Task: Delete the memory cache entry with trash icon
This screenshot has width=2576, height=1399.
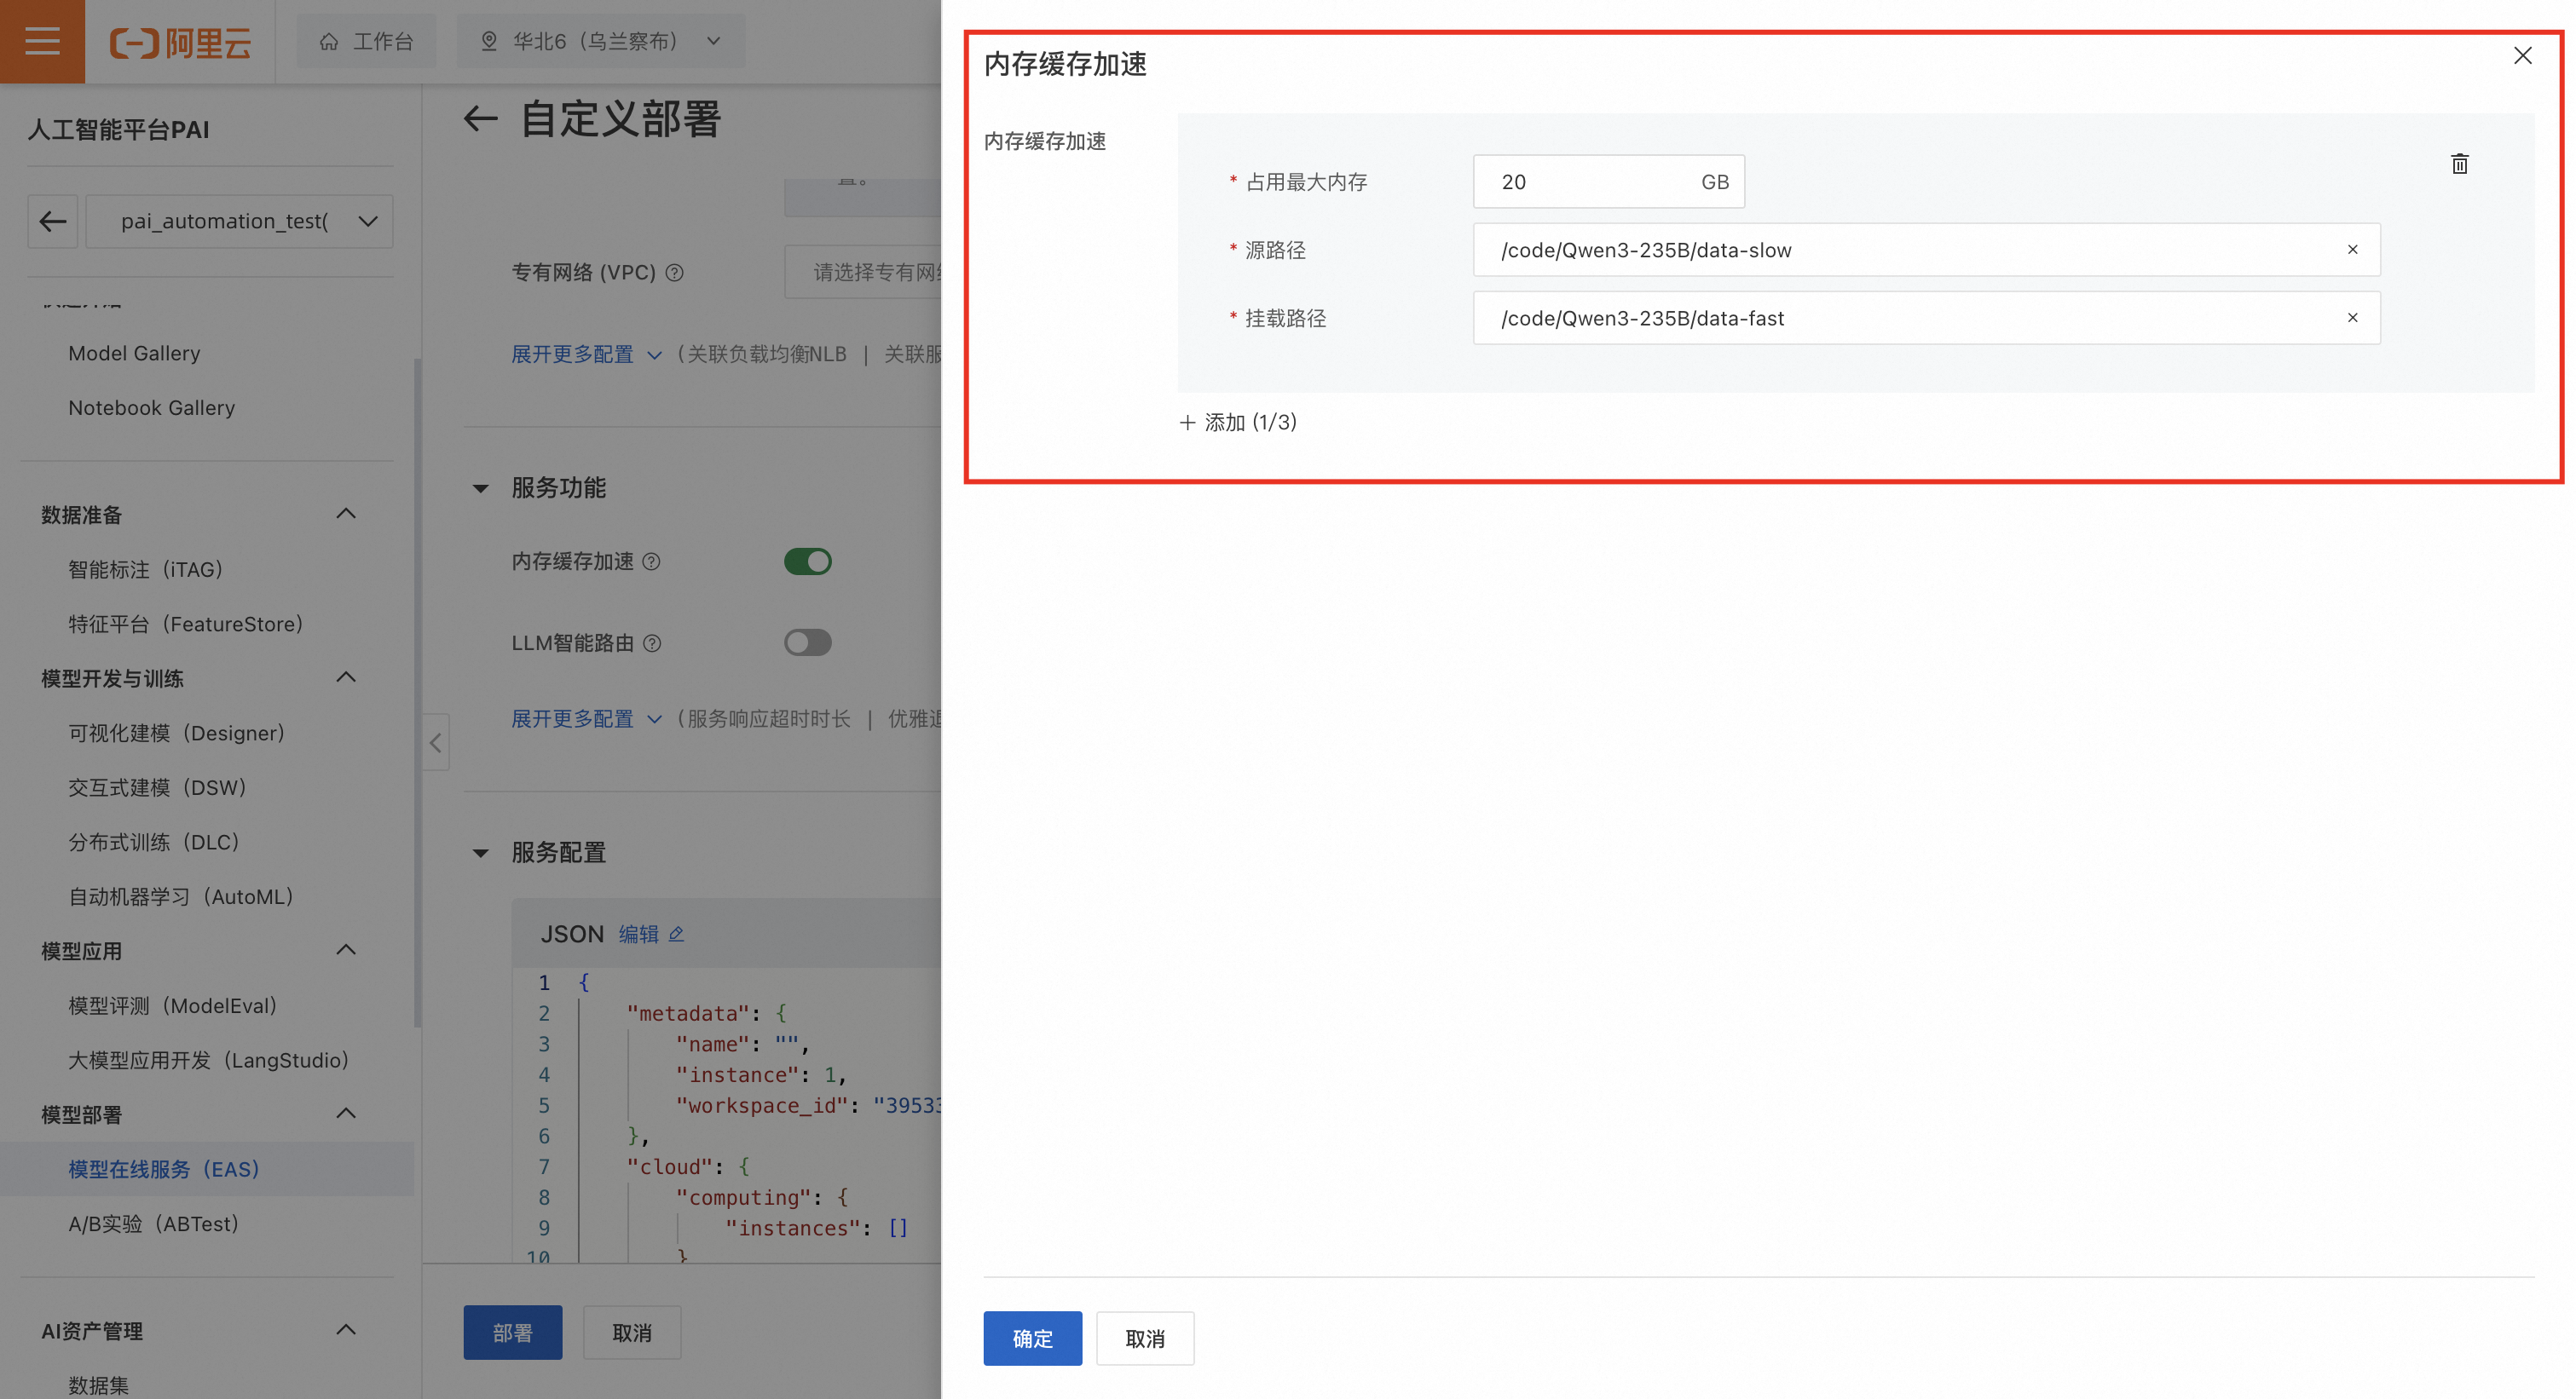Action: (2459, 164)
